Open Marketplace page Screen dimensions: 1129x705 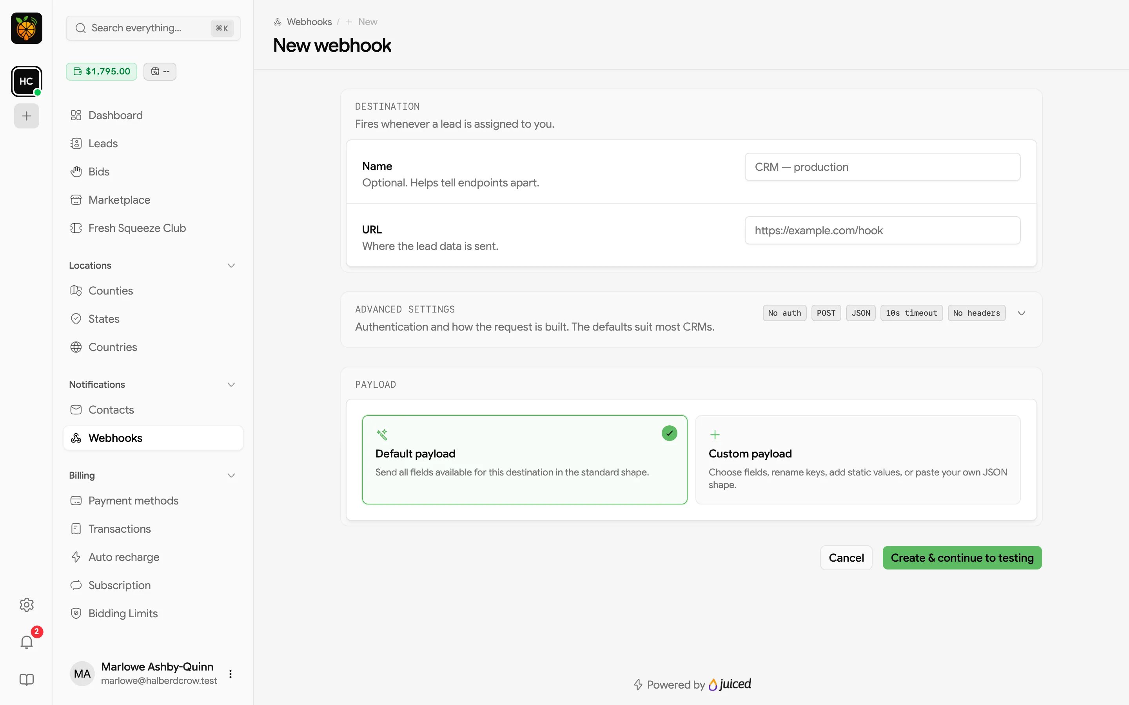pos(153,200)
